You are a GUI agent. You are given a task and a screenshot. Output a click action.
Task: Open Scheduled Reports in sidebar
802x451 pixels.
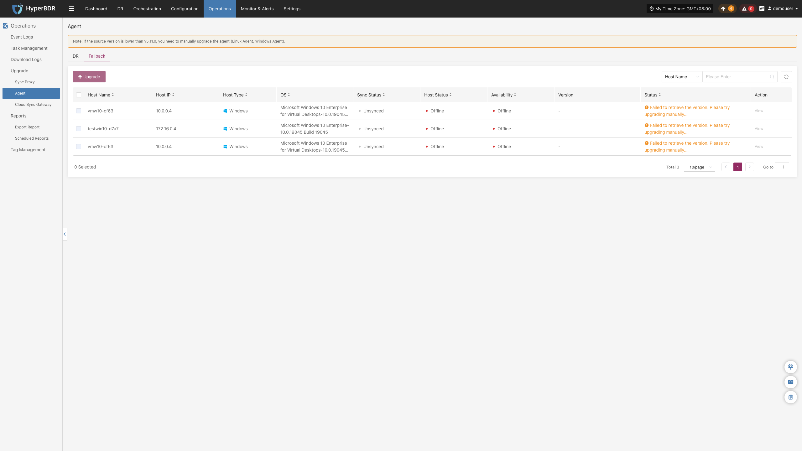32,138
